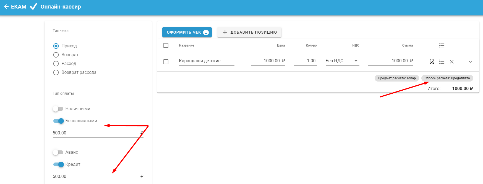This screenshot has height=184, width=483.
Task: Remove item with the X icon
Action: pyautogui.click(x=451, y=62)
